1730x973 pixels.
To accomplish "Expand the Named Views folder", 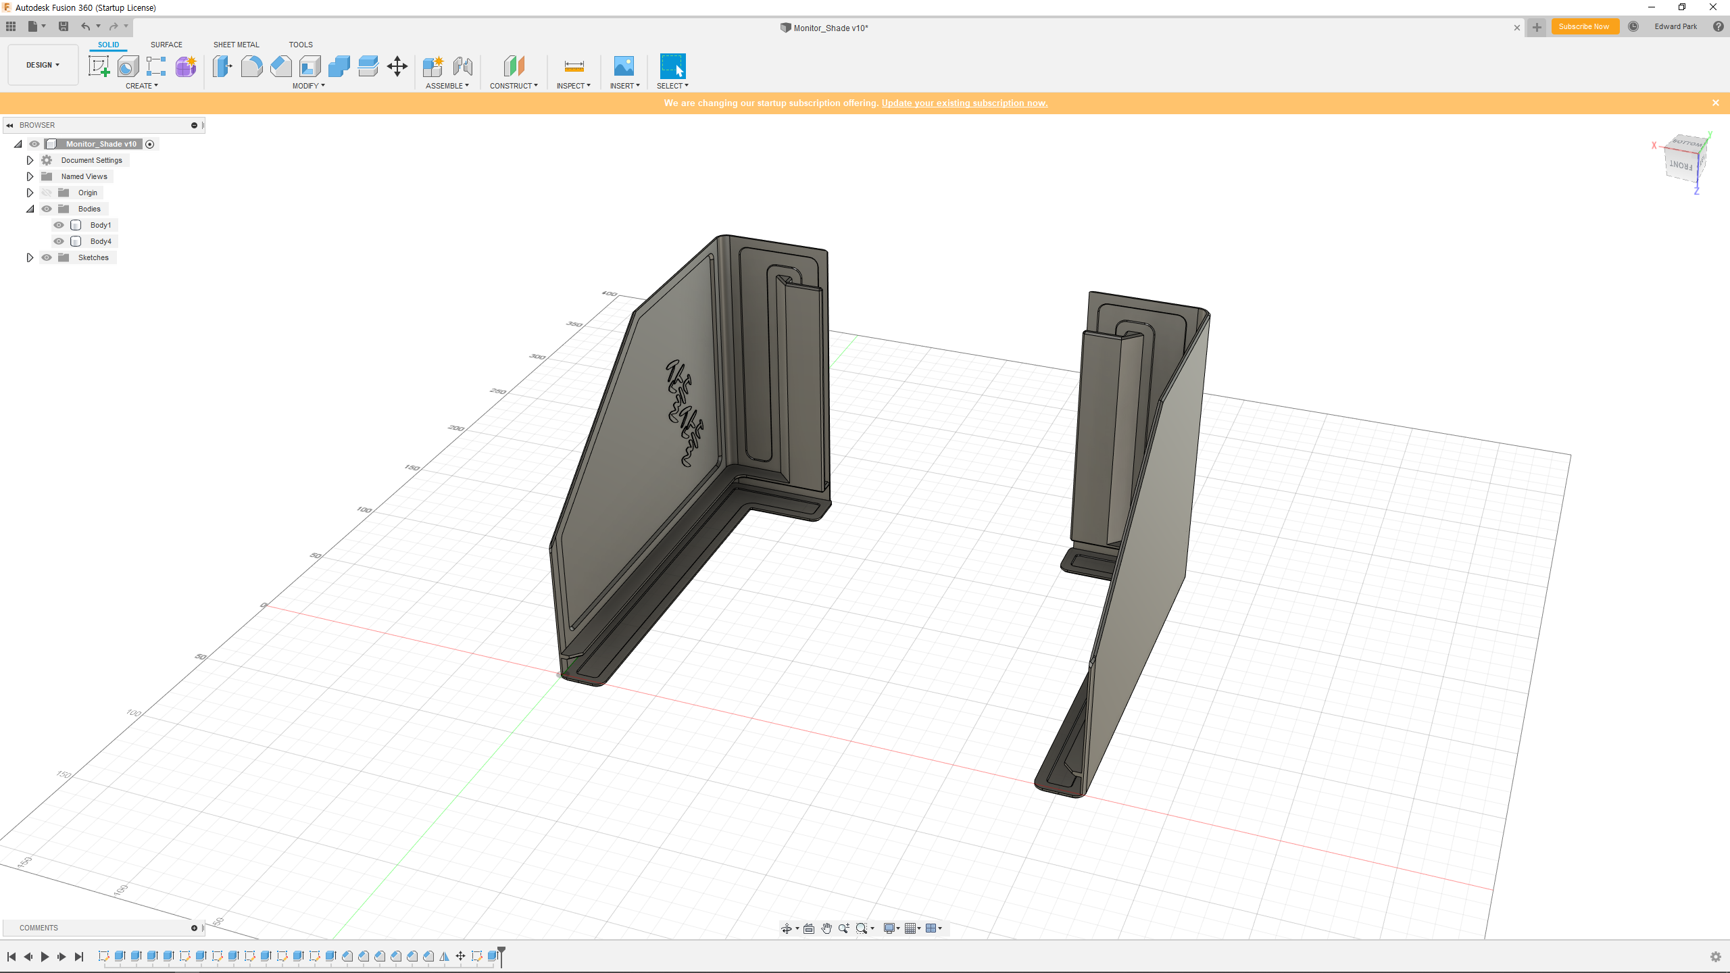I will pyautogui.click(x=30, y=176).
